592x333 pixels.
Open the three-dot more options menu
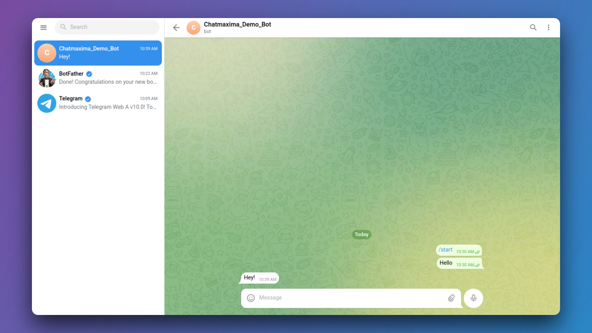click(549, 27)
